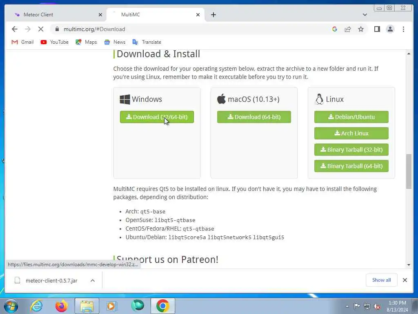This screenshot has height=314, width=418.
Task: Share this page via share icon
Action: (348, 29)
